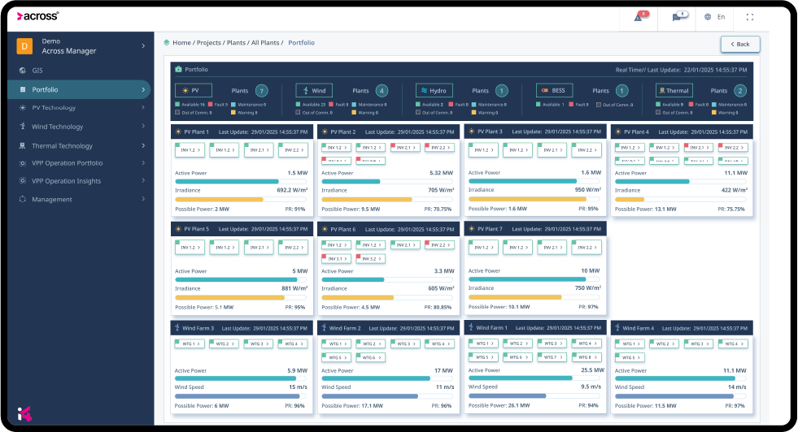The image size is (798, 432).
Task: Click the orange Demo avatar icon
Action: (x=24, y=45)
